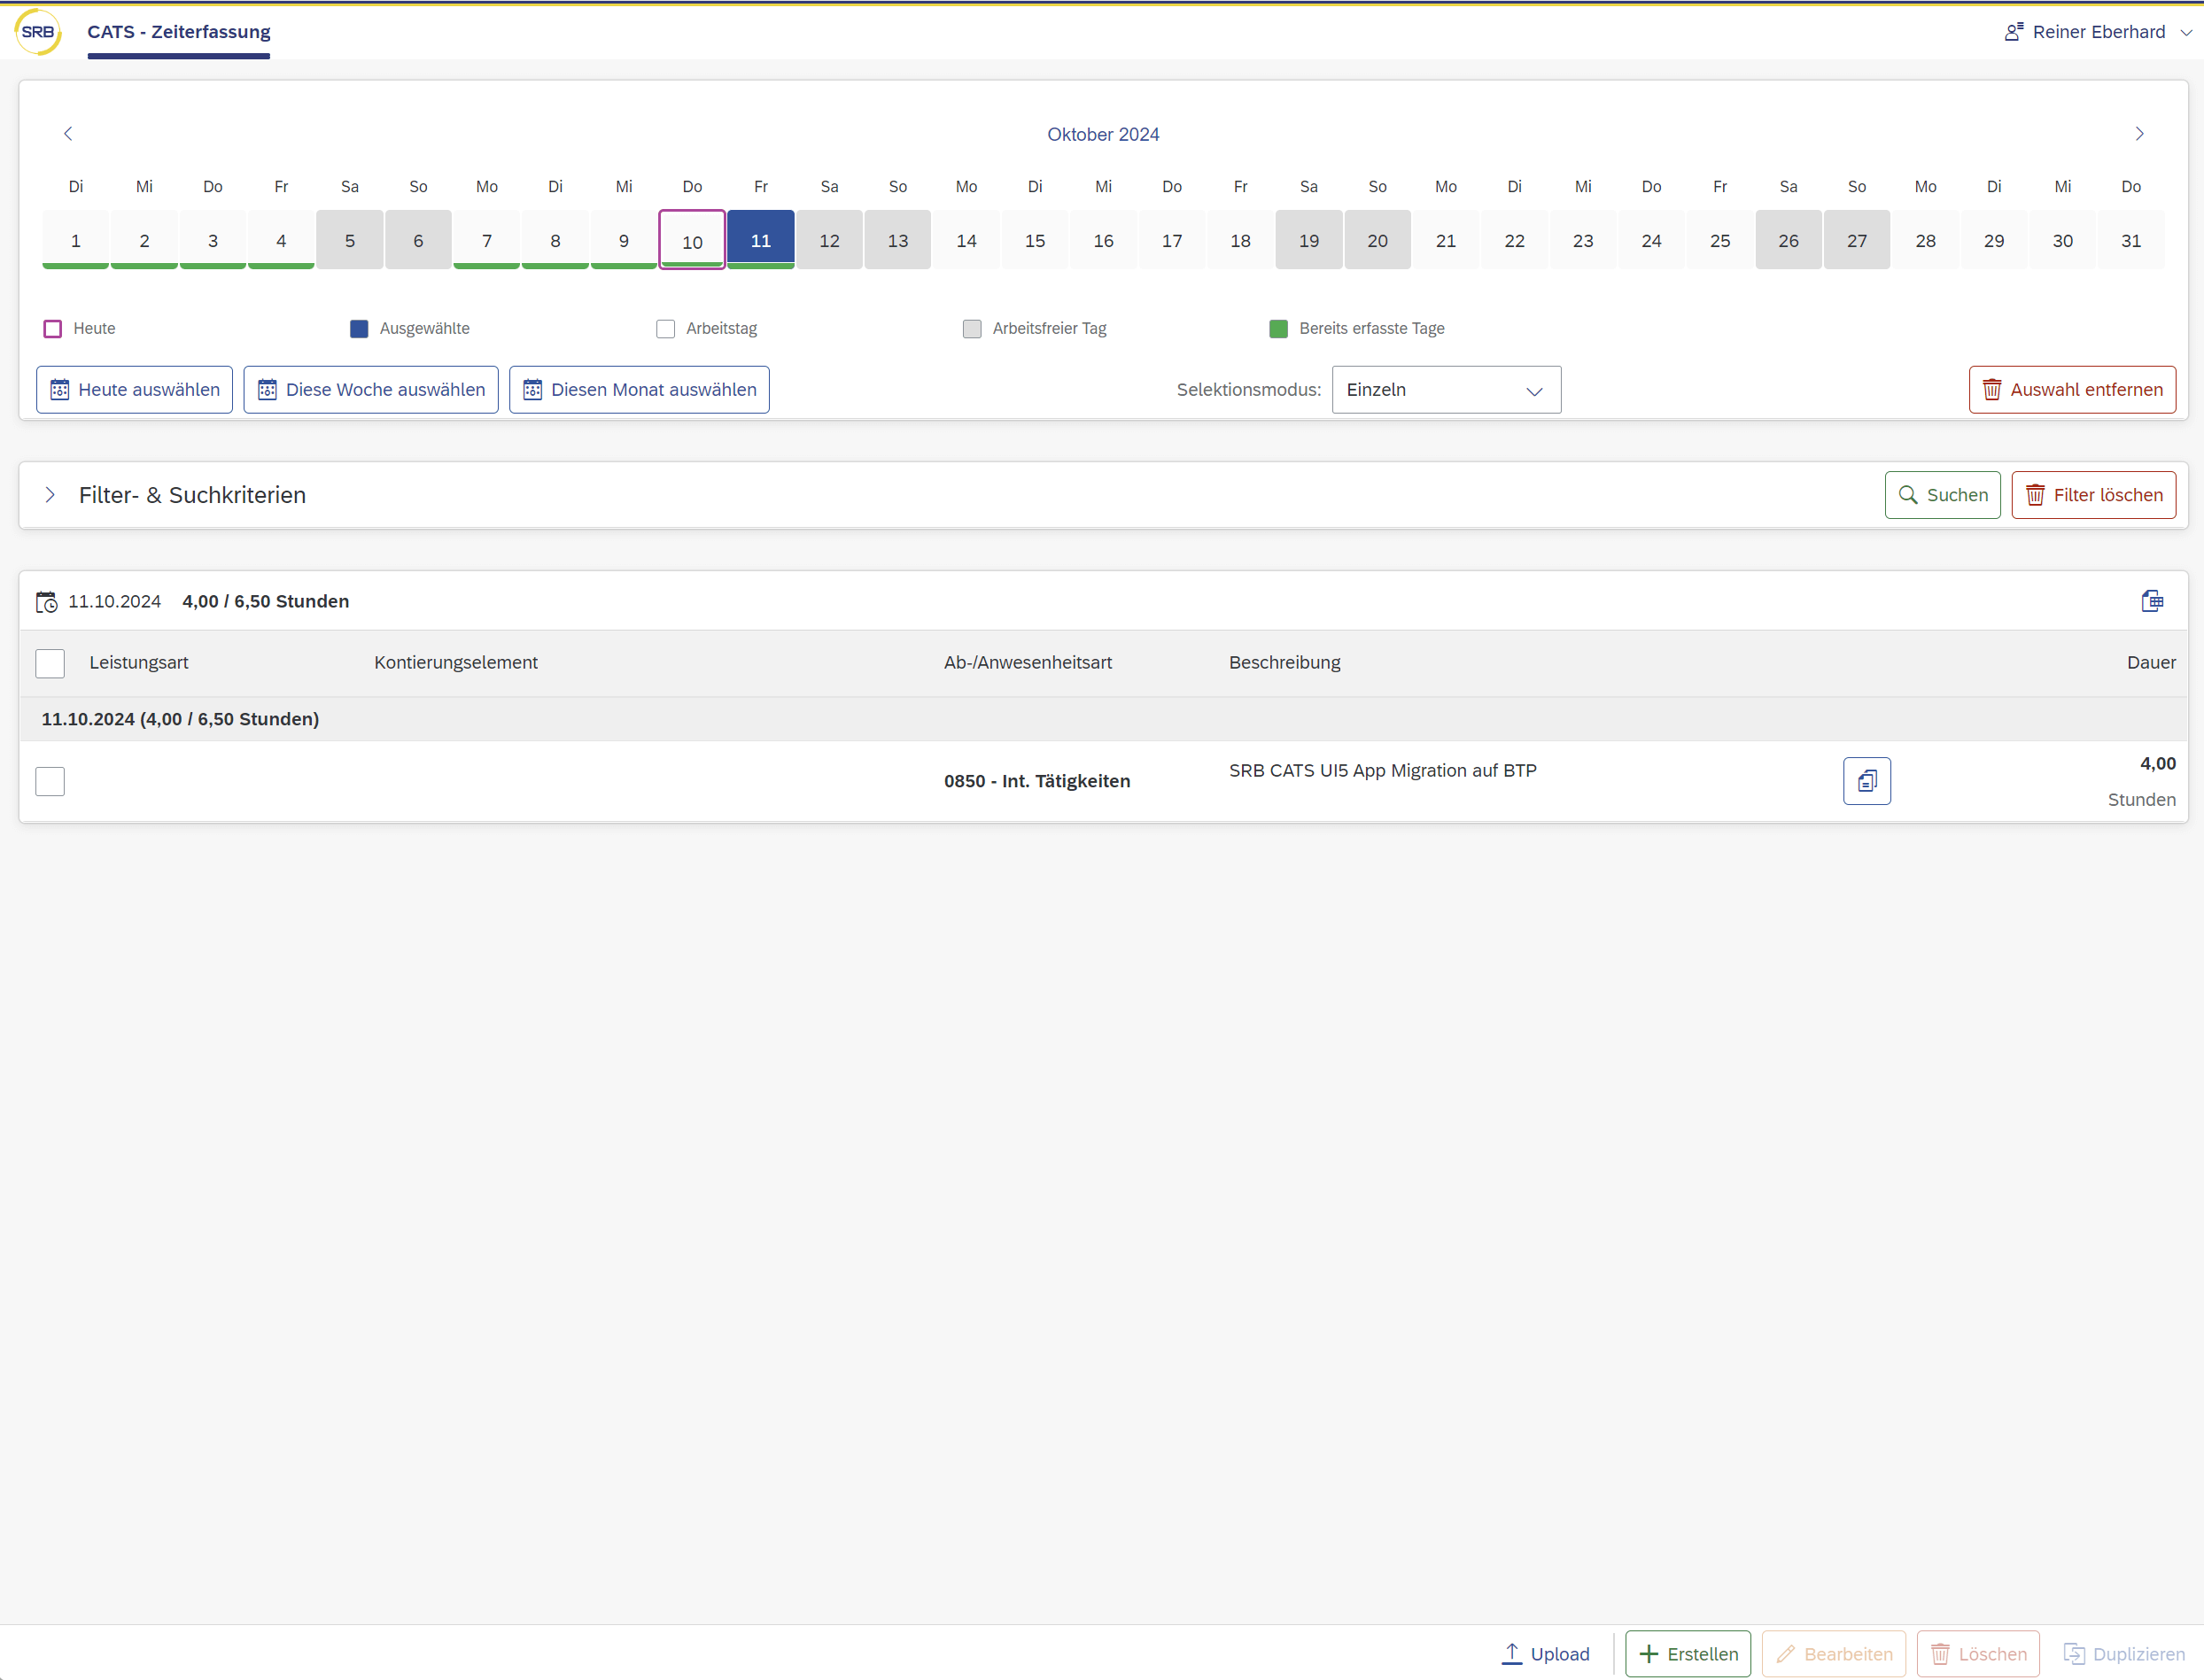Click the copy icon in entry row
This screenshot has height=1680, width=2204.
(x=1866, y=781)
